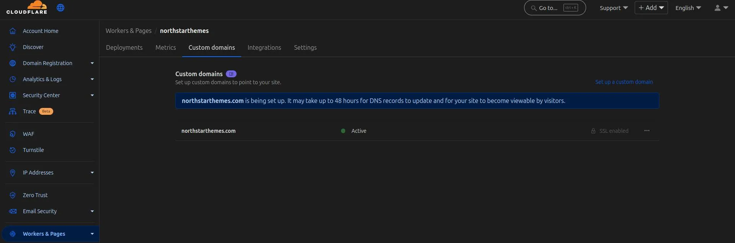This screenshot has height=243, width=735.
Task: Click the Workers & Pages breadcrumb link
Action: pos(129,31)
